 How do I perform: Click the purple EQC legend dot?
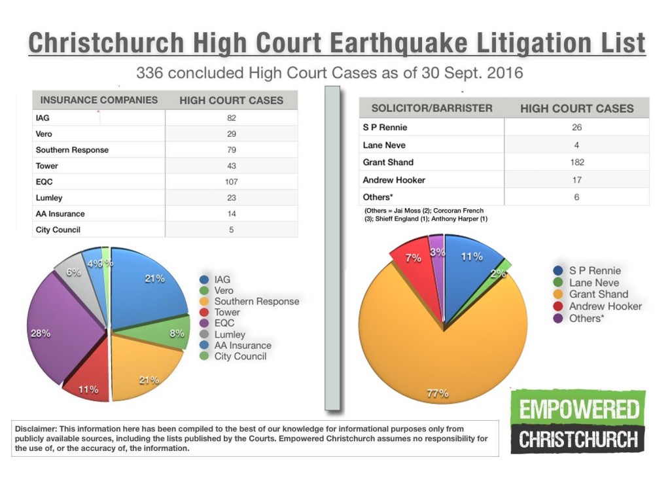[205, 323]
